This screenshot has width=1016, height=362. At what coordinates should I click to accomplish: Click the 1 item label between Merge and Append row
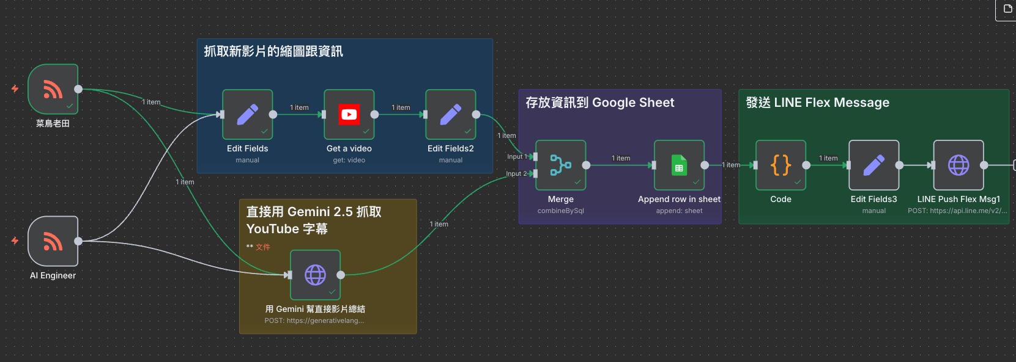click(621, 158)
